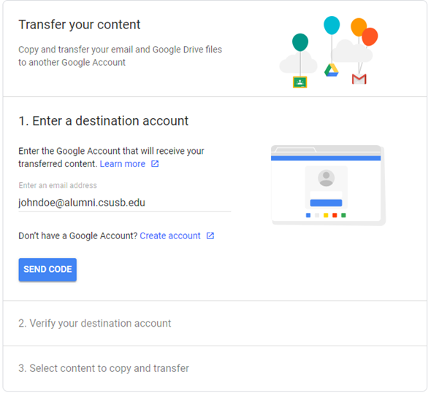Click the teal balloon in the header illustration

click(x=300, y=42)
